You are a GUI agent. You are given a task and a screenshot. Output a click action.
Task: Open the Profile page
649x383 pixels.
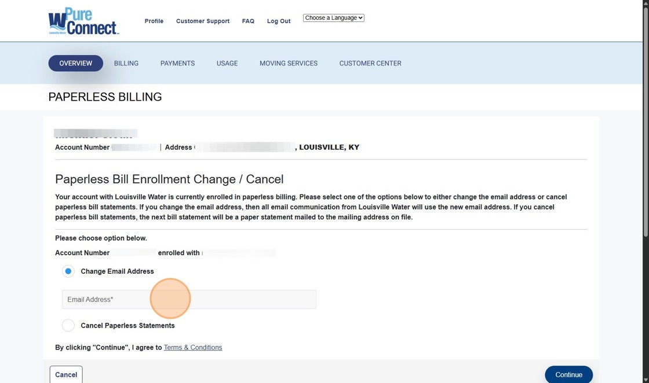click(x=154, y=21)
